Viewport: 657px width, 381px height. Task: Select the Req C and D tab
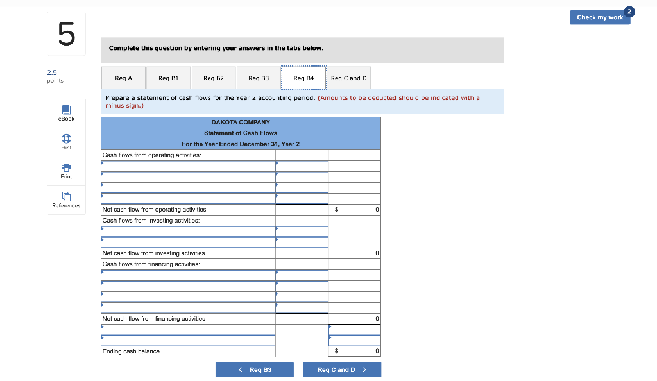click(x=348, y=78)
